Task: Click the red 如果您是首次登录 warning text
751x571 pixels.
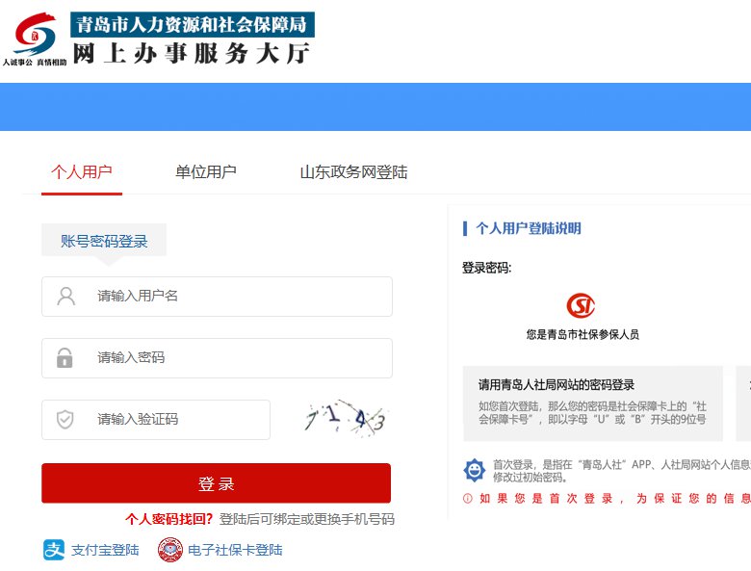Action: 615,499
